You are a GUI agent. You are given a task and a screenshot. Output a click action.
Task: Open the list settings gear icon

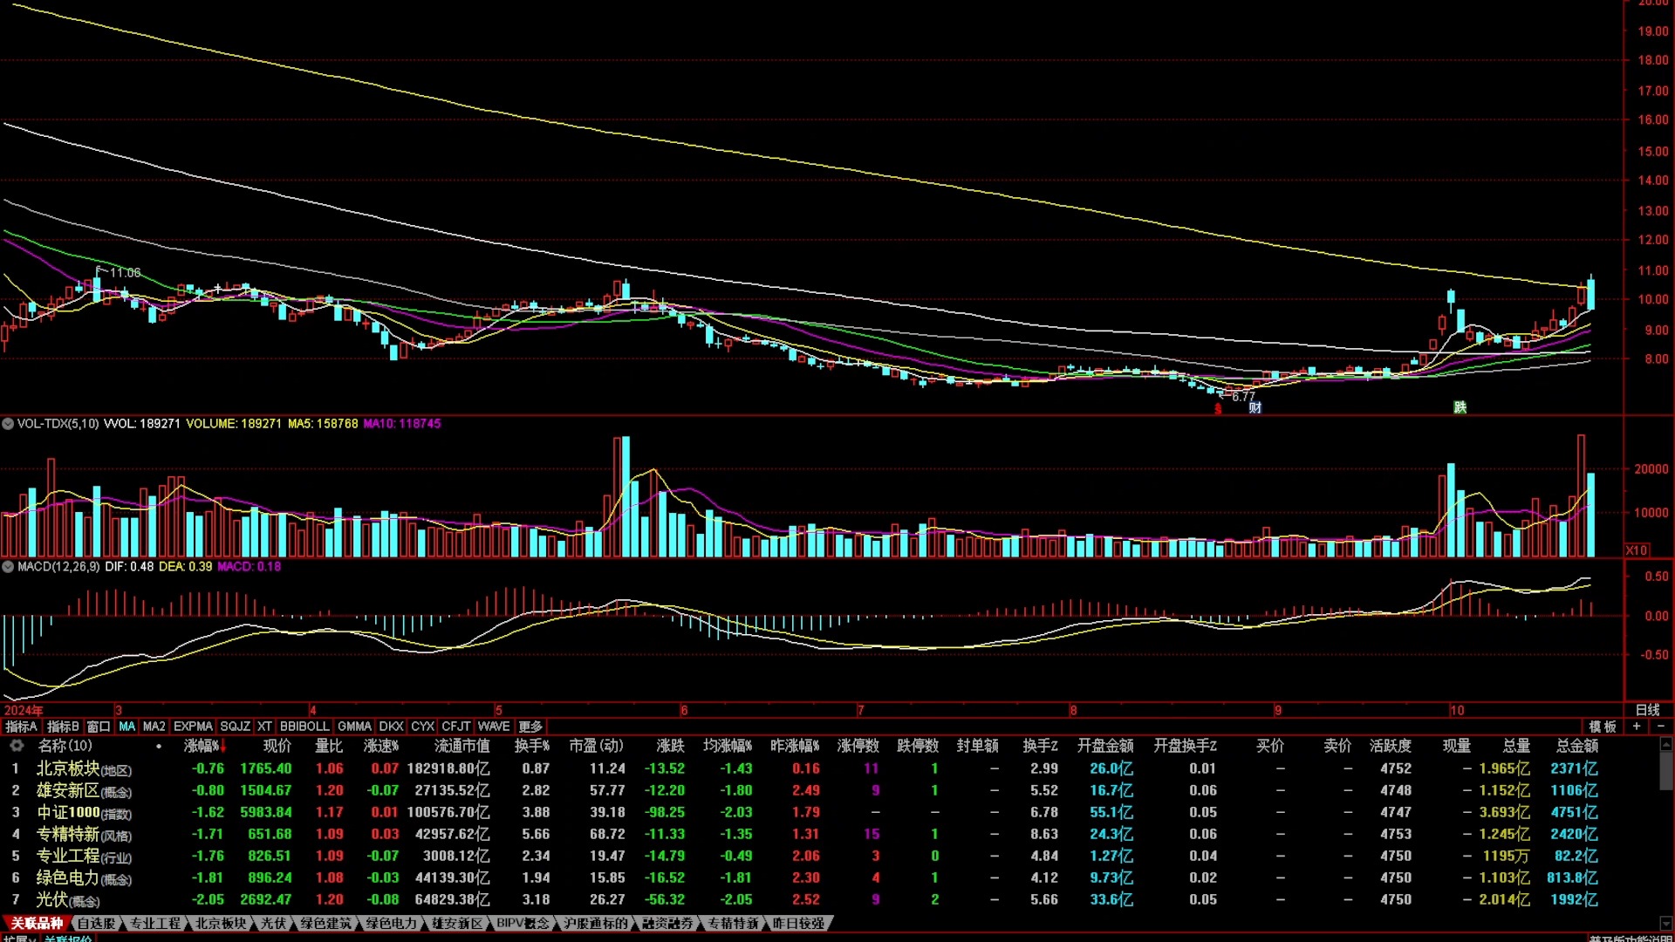16,746
